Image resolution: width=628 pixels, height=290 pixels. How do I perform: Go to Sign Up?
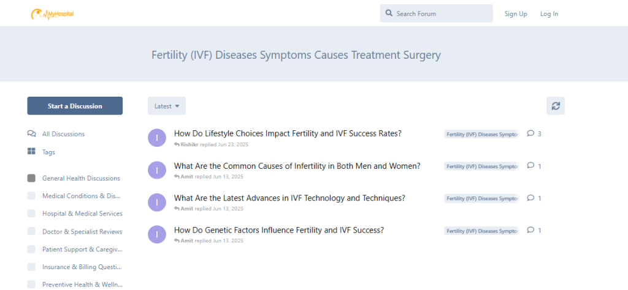(x=516, y=13)
